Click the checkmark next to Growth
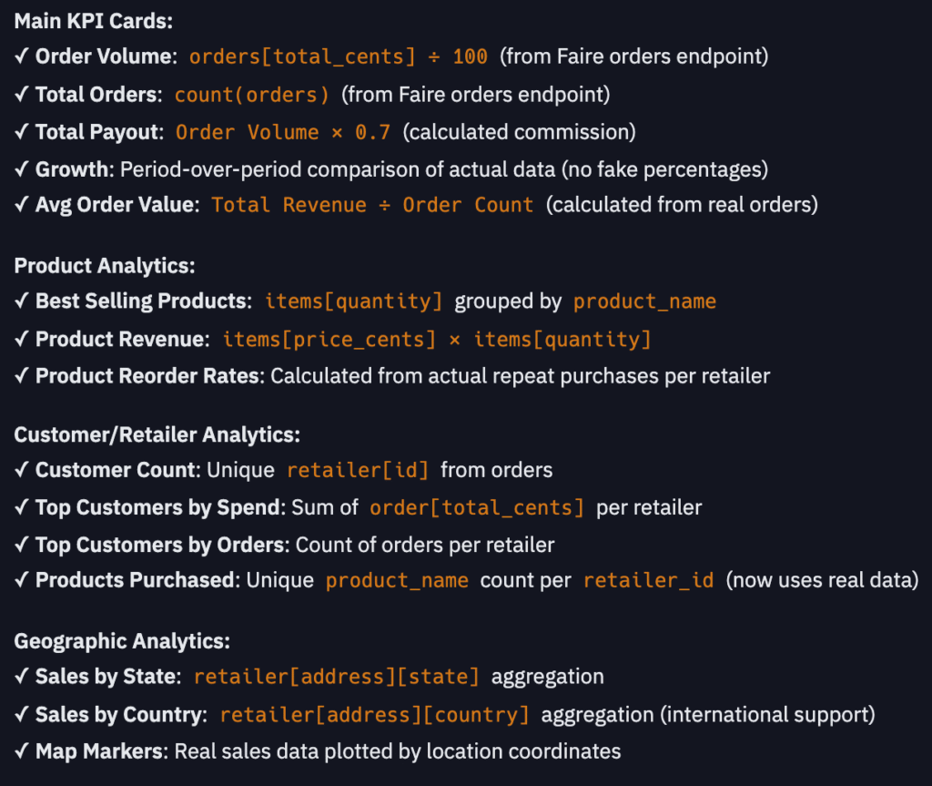 [x=22, y=169]
